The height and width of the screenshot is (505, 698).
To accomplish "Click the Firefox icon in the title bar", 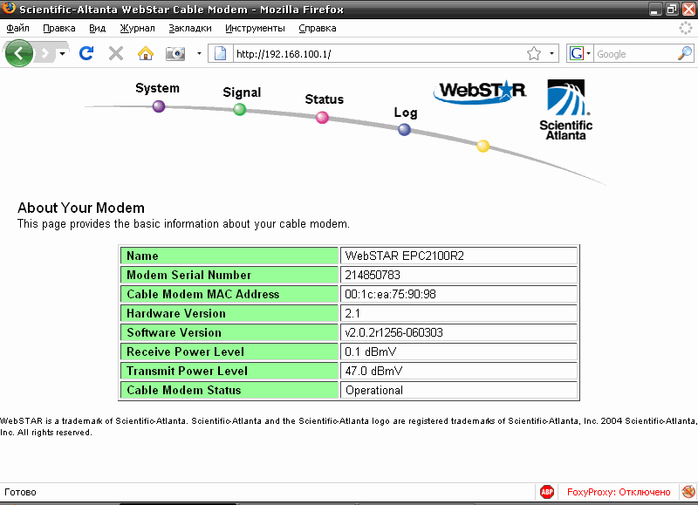I will [9, 8].
